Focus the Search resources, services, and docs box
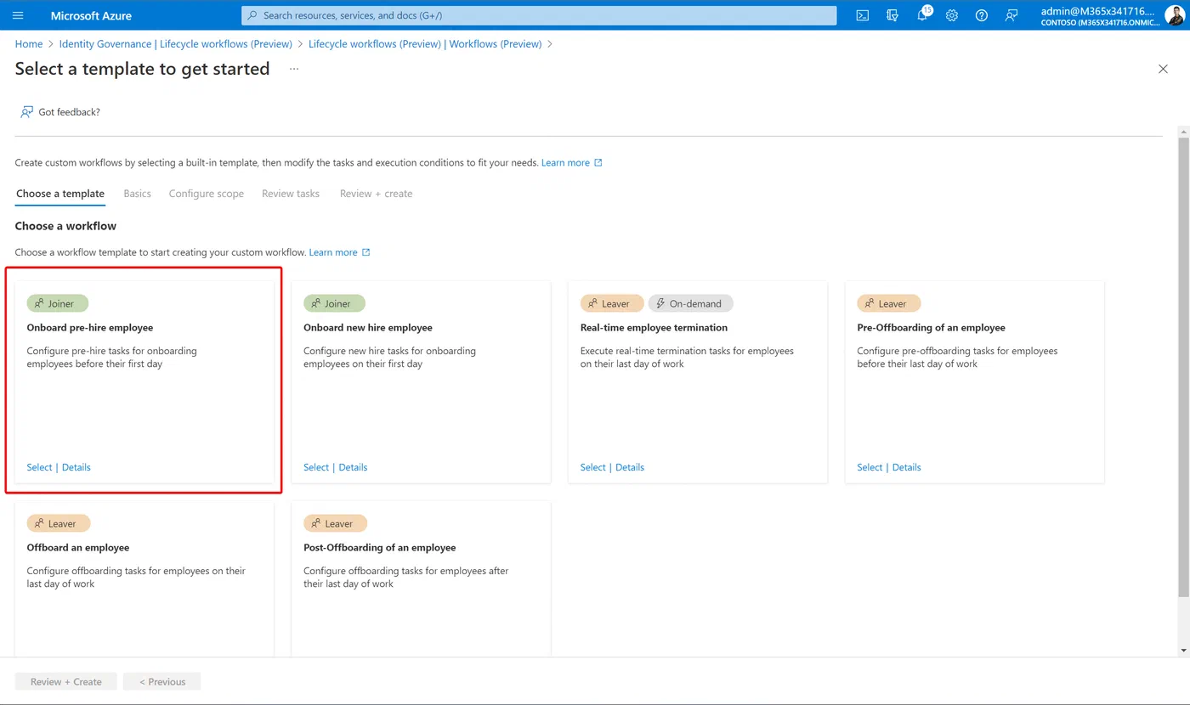The width and height of the screenshot is (1190, 705). click(539, 15)
